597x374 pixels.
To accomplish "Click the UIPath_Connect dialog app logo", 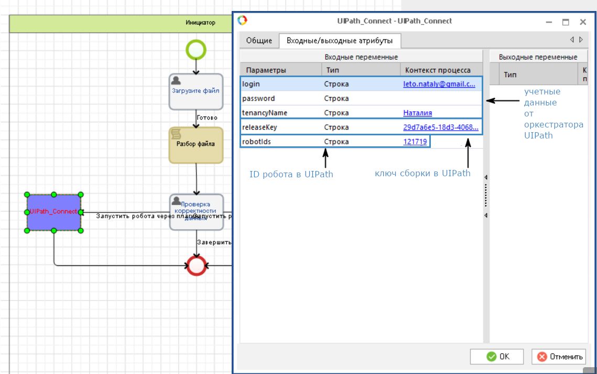I will point(242,20).
